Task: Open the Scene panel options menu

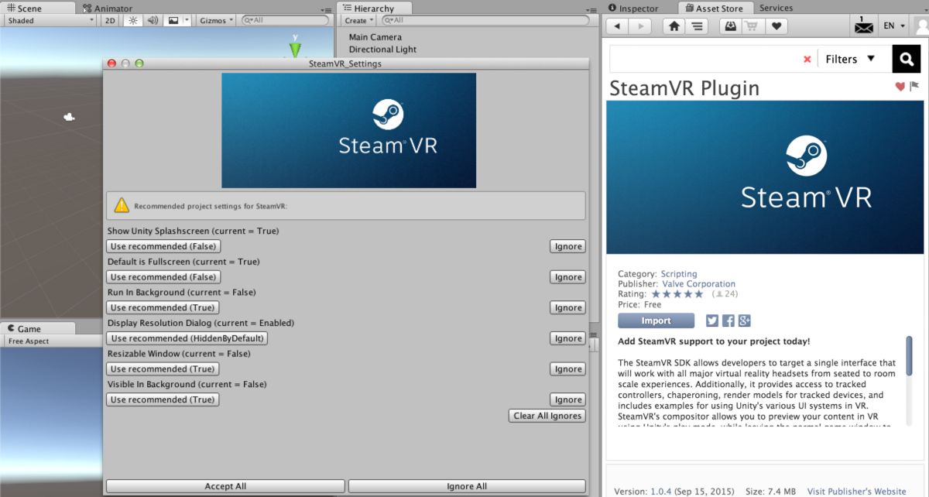Action: [327, 9]
